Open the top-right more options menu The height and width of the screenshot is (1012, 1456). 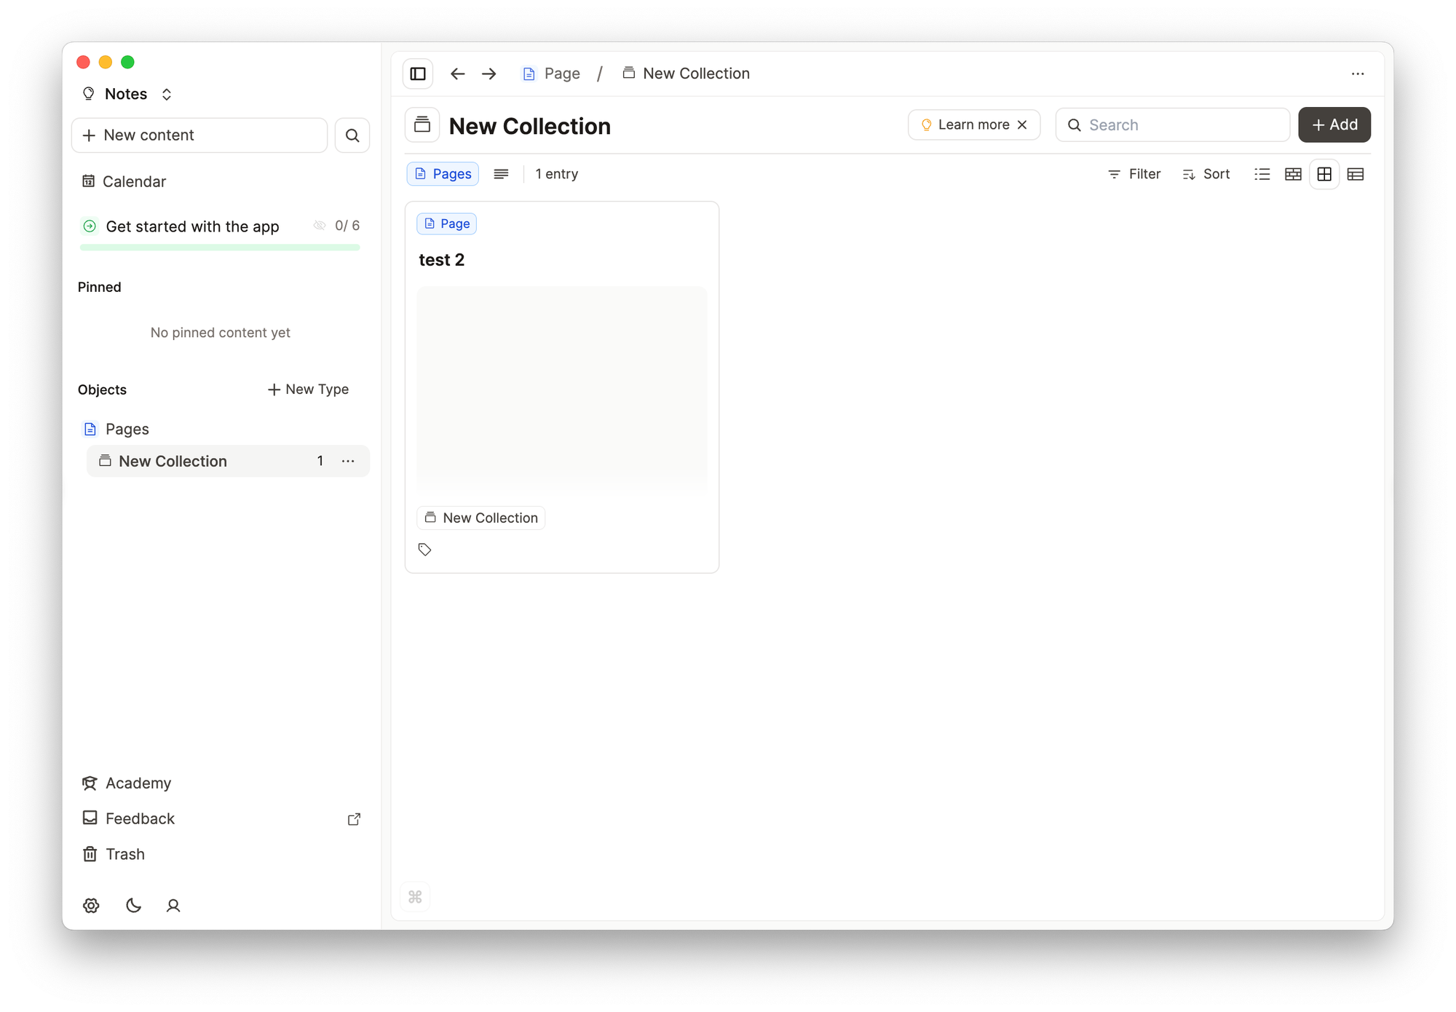(x=1358, y=74)
